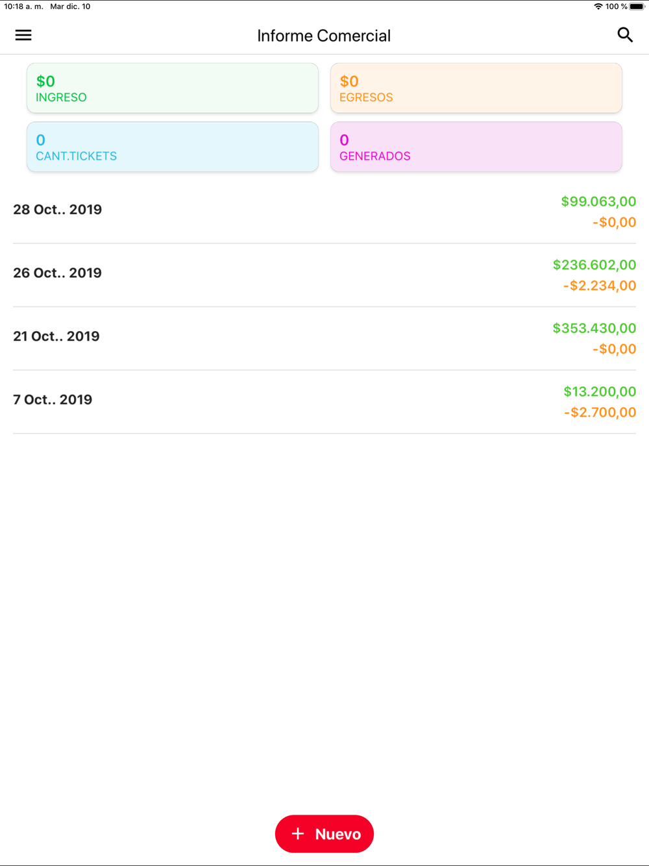Tap the status bar clock time
The height and width of the screenshot is (866, 649).
pyautogui.click(x=23, y=6)
